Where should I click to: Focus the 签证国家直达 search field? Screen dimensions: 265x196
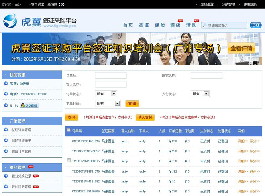coord(224,26)
